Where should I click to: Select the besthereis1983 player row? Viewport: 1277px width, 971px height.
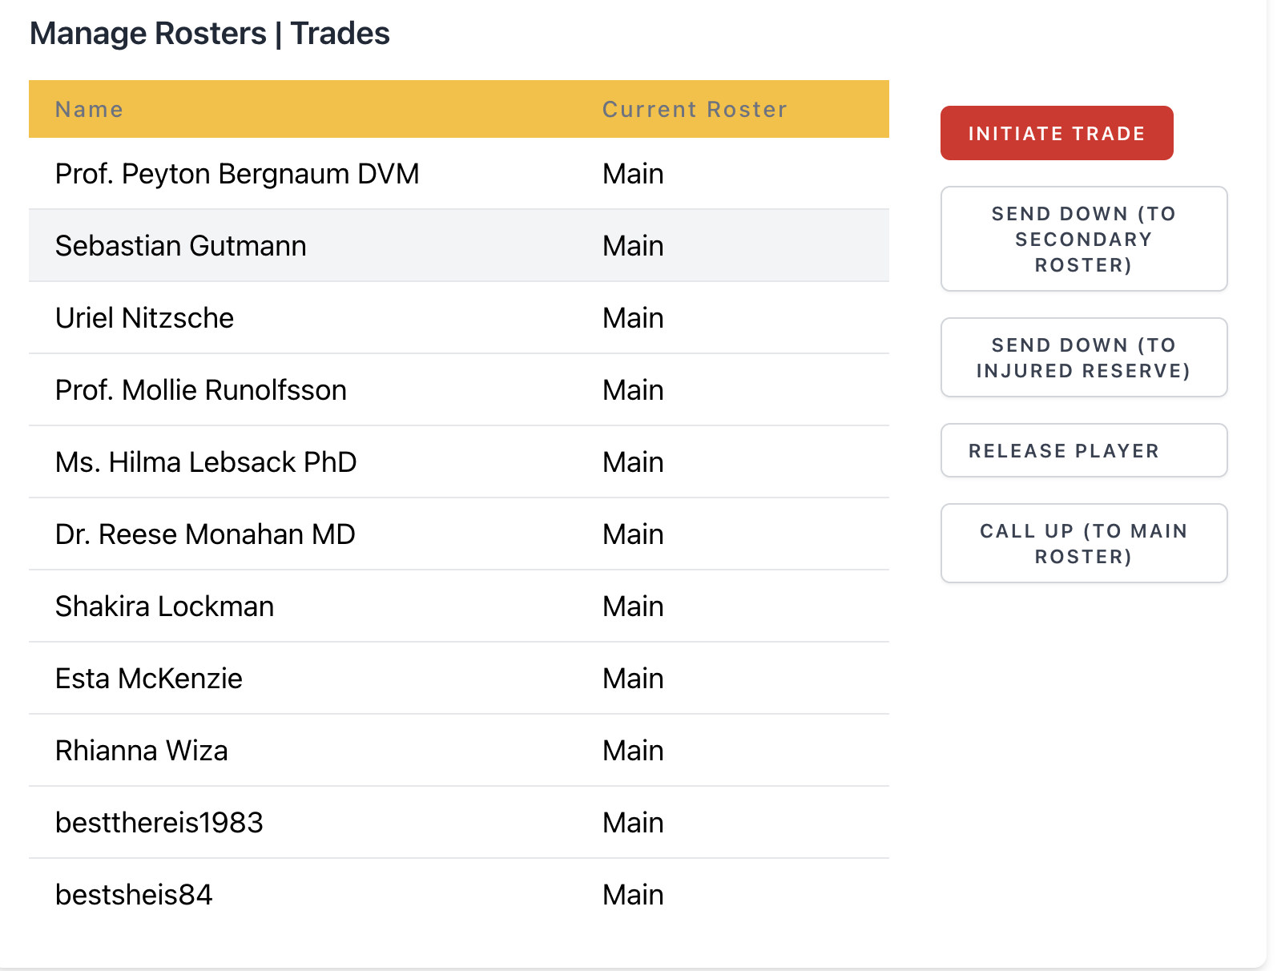click(159, 823)
